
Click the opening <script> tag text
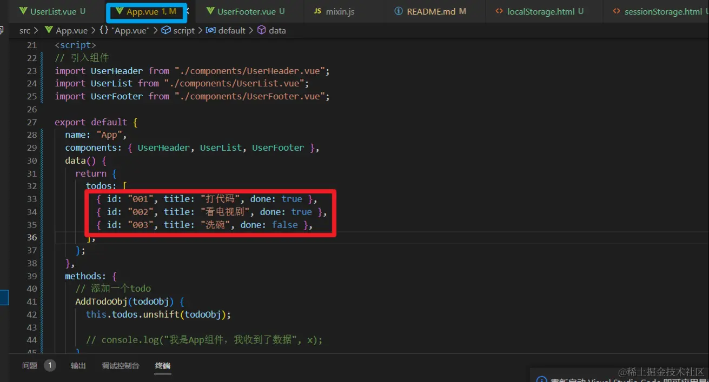click(75, 45)
